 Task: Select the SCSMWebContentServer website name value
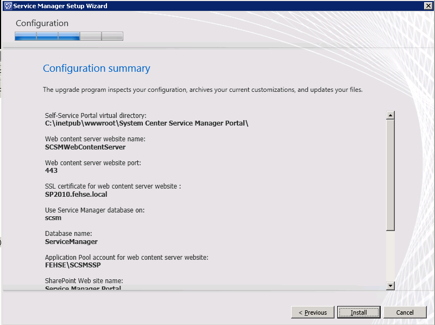pos(85,147)
